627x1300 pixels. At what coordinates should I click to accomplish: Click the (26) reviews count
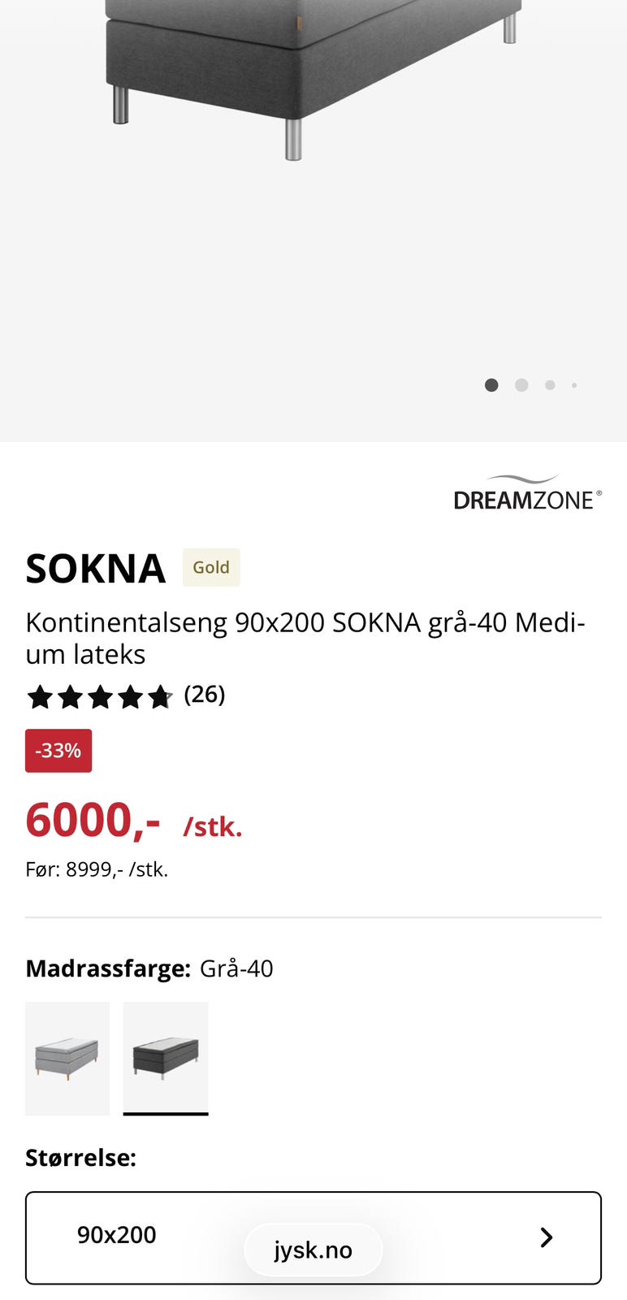205,695
